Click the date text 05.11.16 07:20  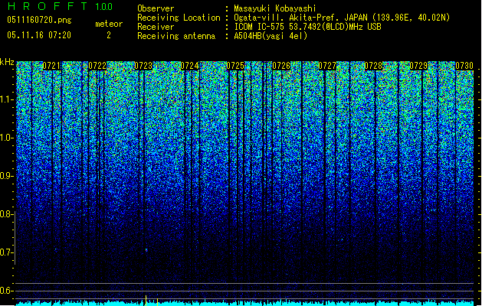click(x=39, y=35)
